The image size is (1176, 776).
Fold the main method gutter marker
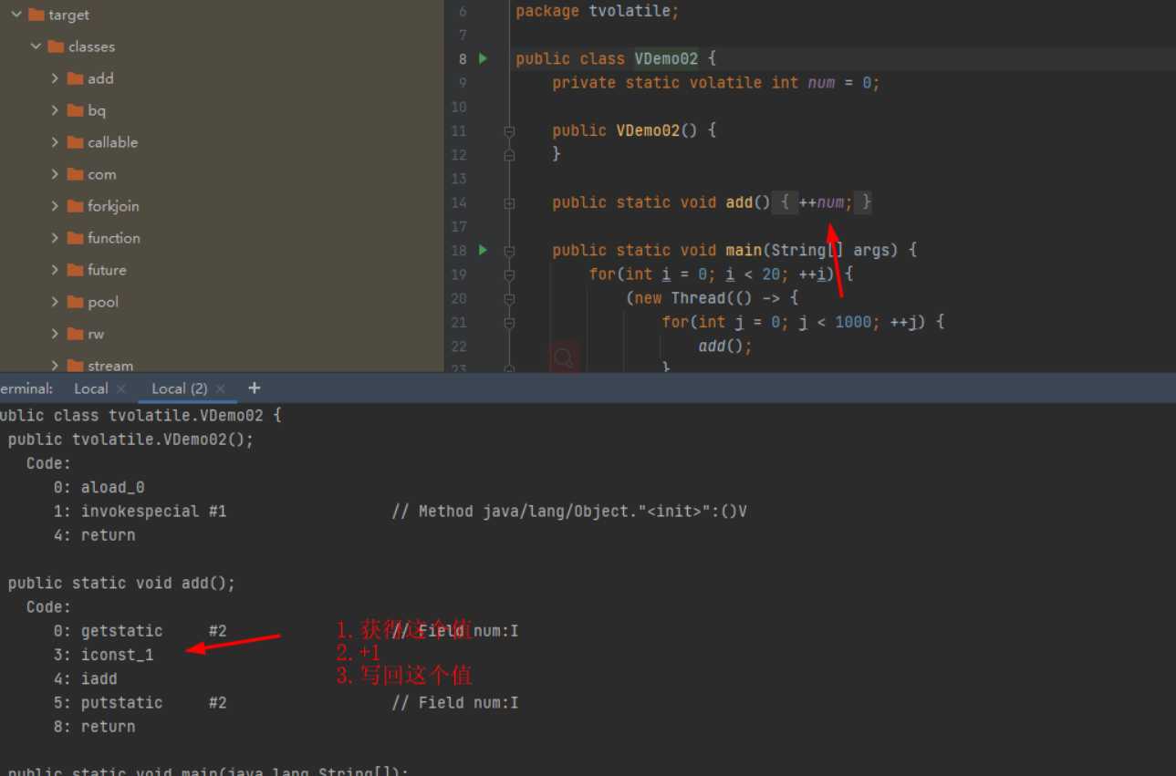click(510, 251)
